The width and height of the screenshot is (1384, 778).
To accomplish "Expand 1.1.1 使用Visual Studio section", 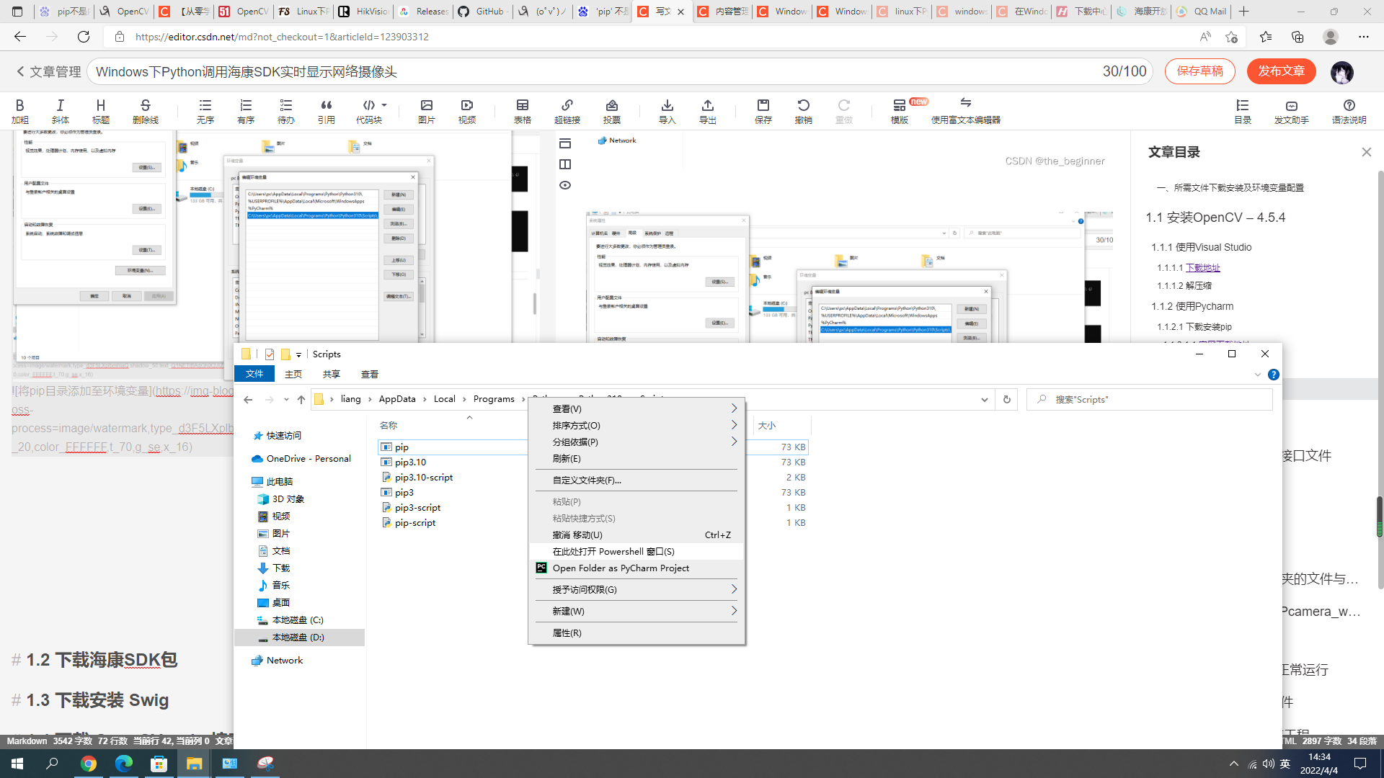I will pos(1202,247).
